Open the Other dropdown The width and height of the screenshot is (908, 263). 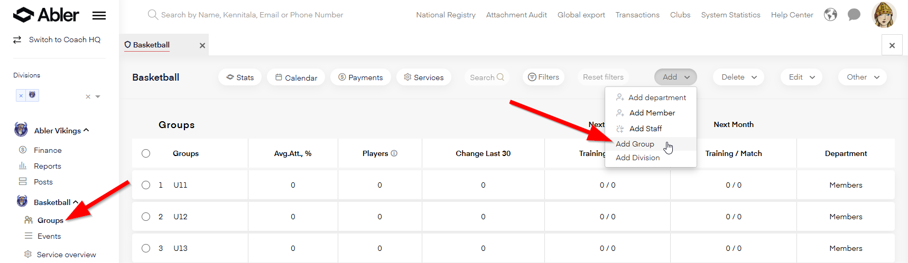(863, 77)
